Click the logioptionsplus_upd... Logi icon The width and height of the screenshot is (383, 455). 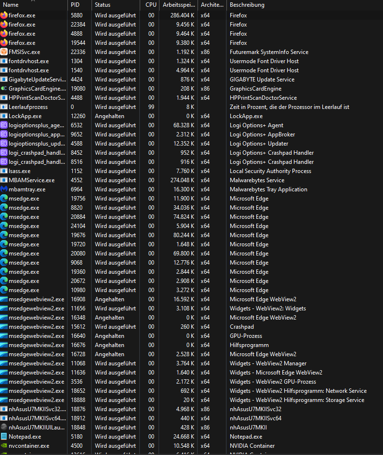click(x=4, y=143)
